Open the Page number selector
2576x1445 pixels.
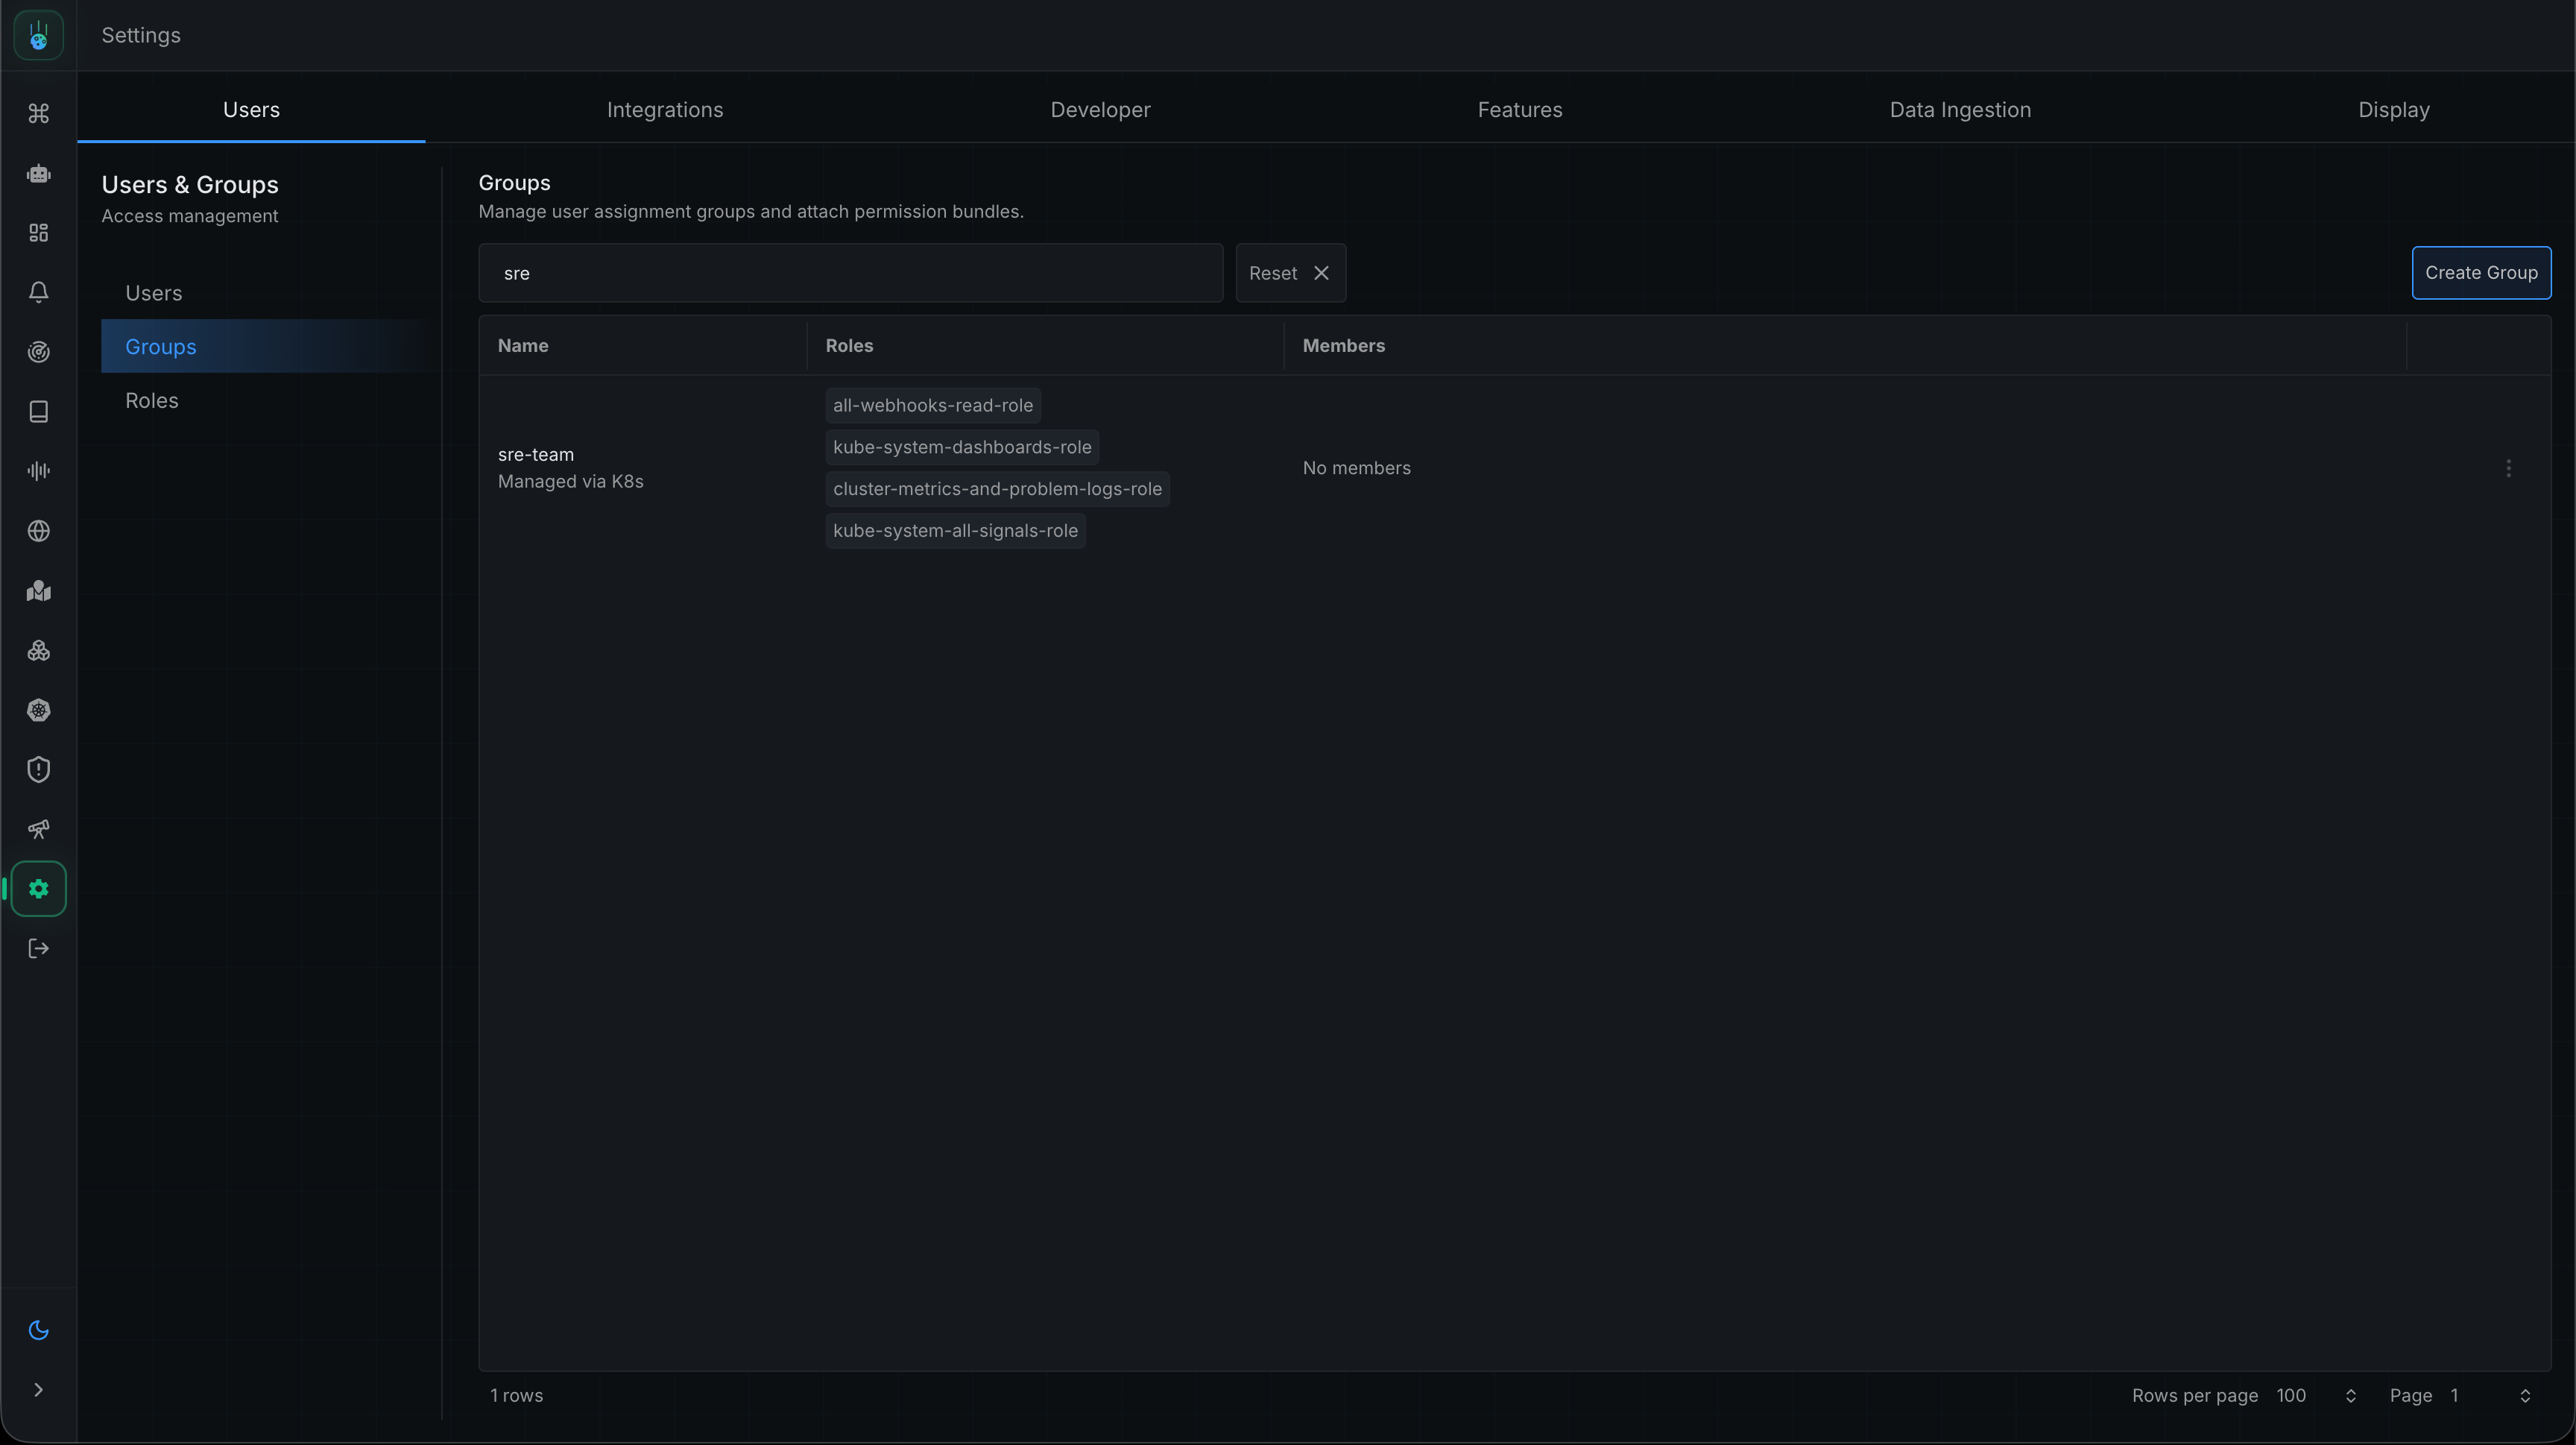[x=2490, y=1396]
